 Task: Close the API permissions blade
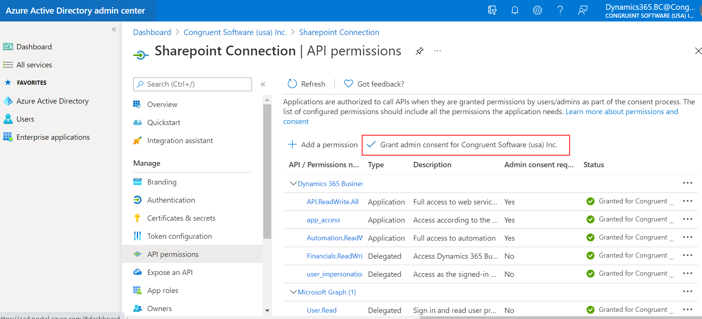(x=698, y=51)
